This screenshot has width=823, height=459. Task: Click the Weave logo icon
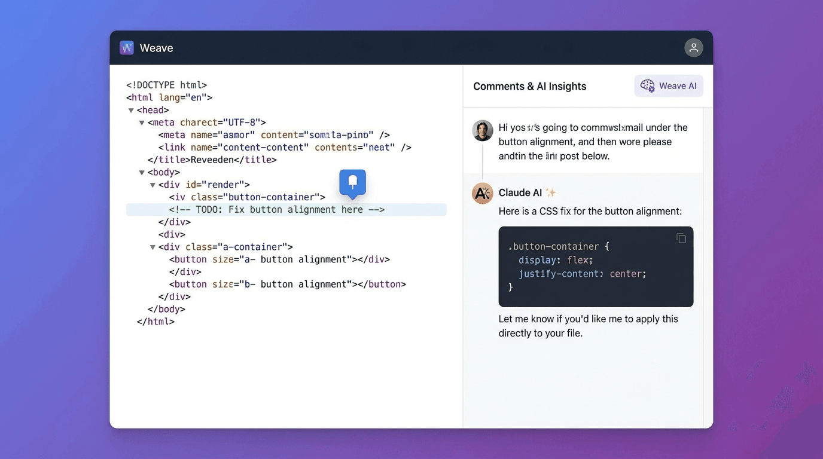pyautogui.click(x=126, y=47)
